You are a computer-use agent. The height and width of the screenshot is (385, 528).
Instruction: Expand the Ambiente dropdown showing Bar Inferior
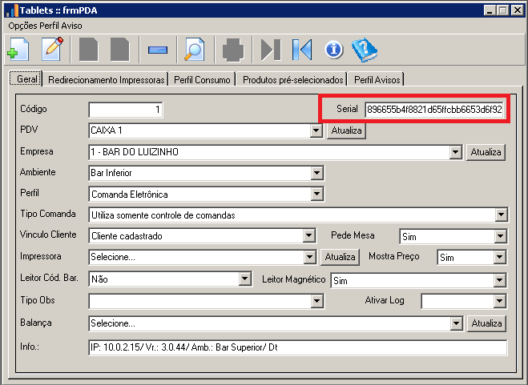pos(316,173)
